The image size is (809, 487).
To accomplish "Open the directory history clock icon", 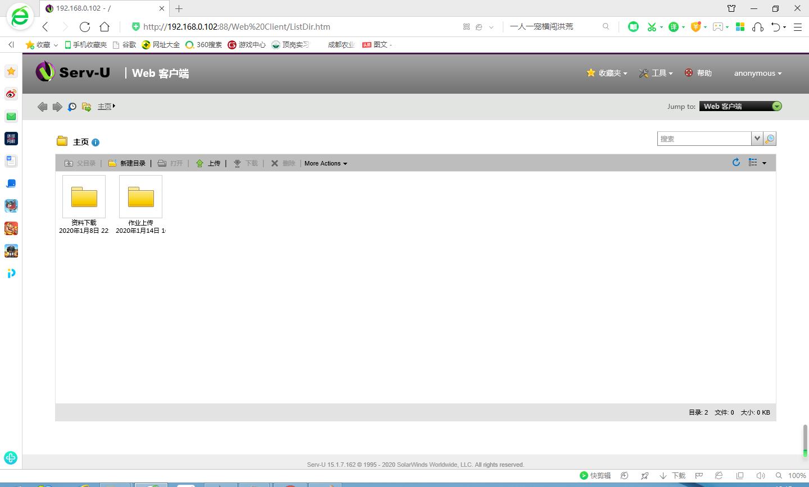I will [72, 107].
